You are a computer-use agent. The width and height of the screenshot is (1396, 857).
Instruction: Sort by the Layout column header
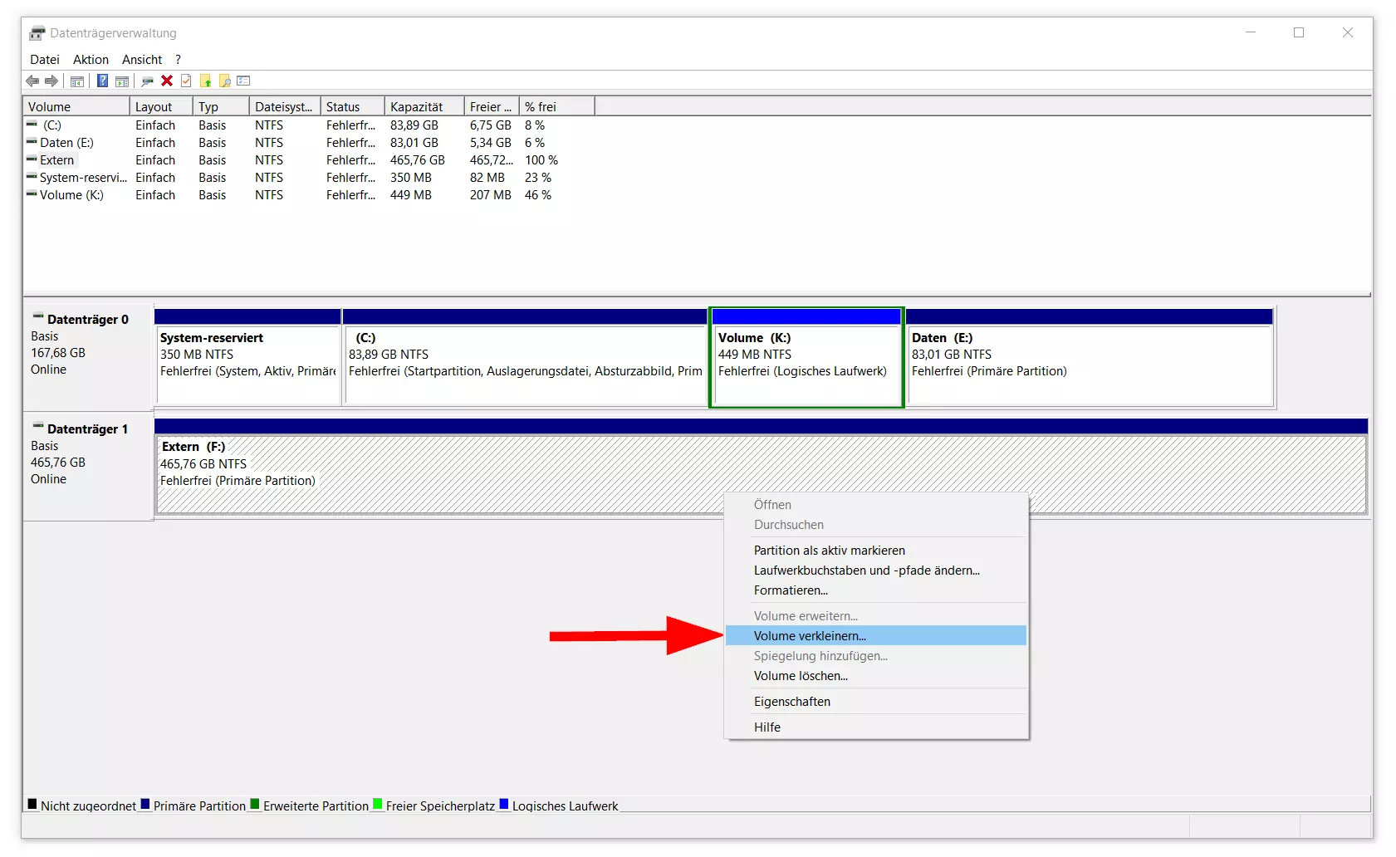pos(162,106)
